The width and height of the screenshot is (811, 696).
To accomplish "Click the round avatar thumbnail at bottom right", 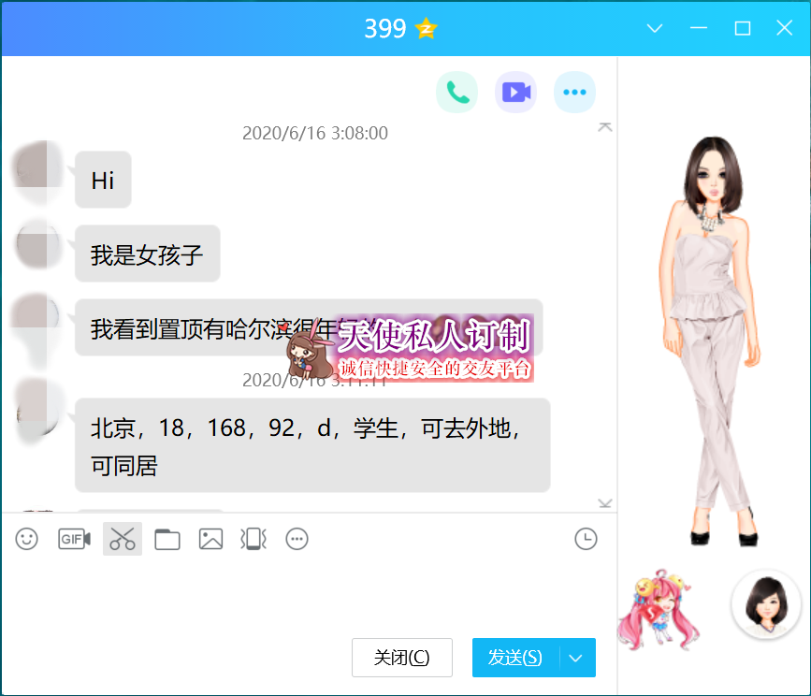I will coord(766,605).
